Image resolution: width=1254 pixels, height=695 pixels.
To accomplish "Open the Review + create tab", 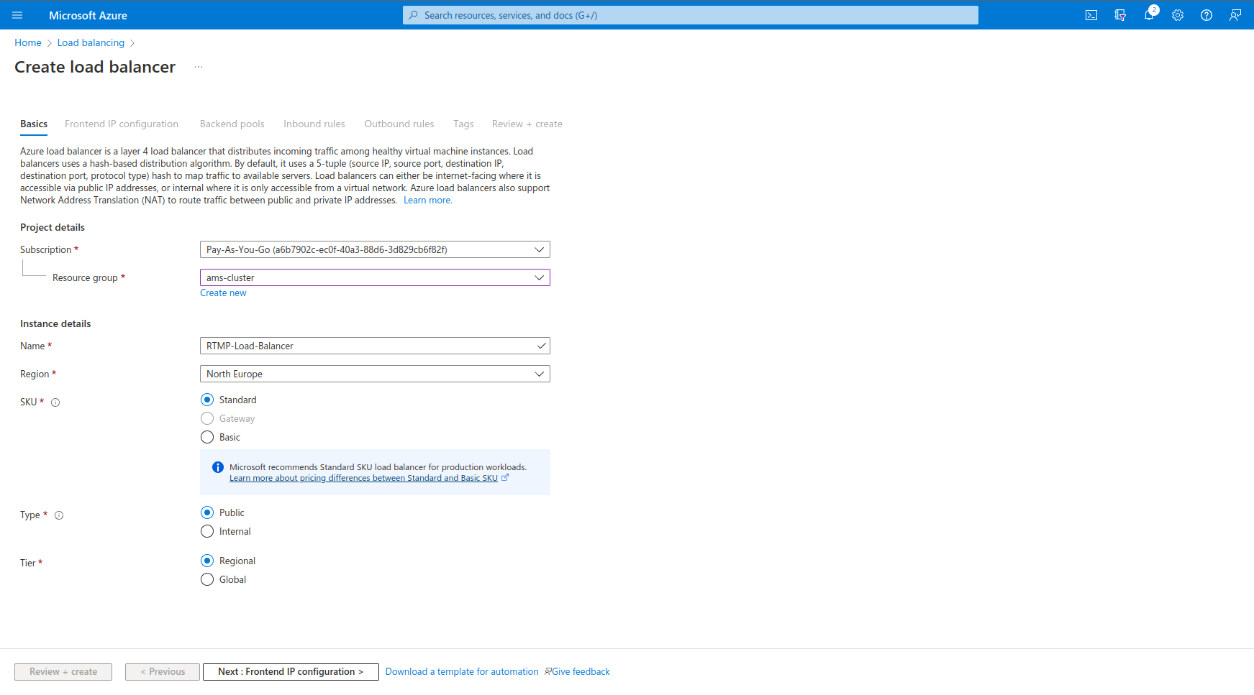I will 527,124.
